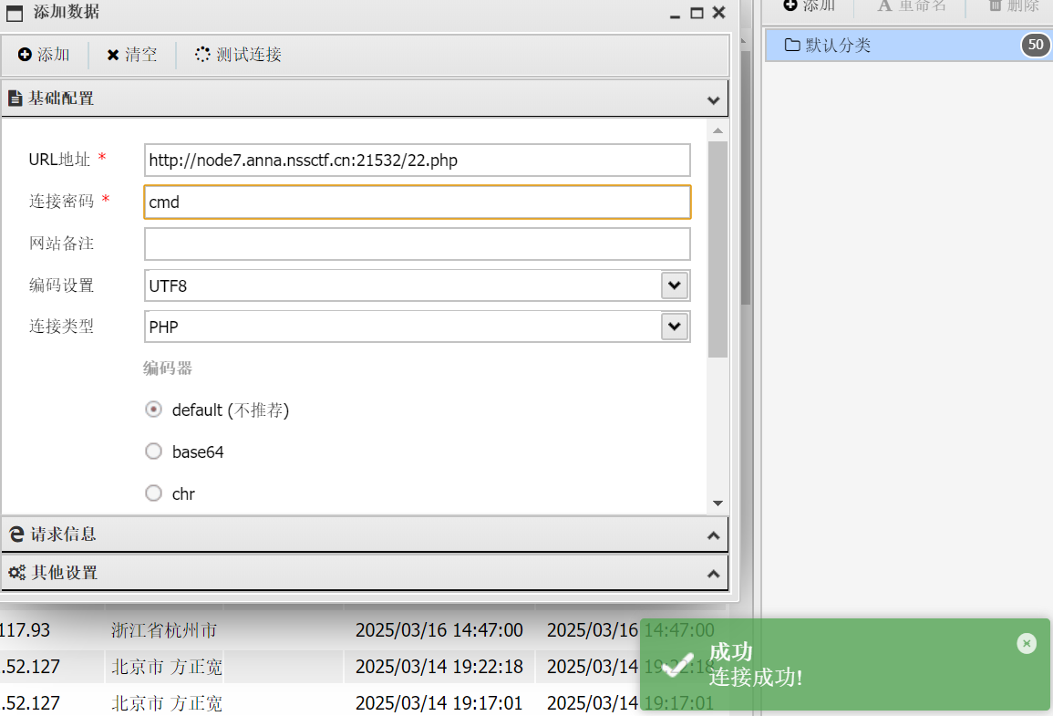Click the browser icon beside 请求信息
This screenshot has width=1053, height=716.
point(16,534)
